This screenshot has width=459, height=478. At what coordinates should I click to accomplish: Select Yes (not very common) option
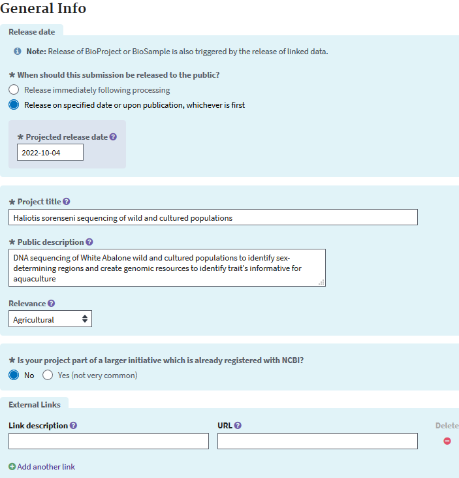coord(48,375)
